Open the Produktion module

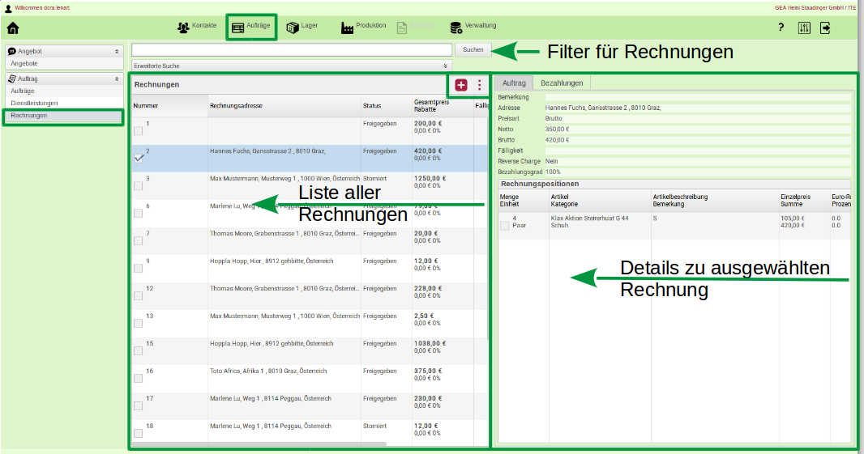coord(364,27)
